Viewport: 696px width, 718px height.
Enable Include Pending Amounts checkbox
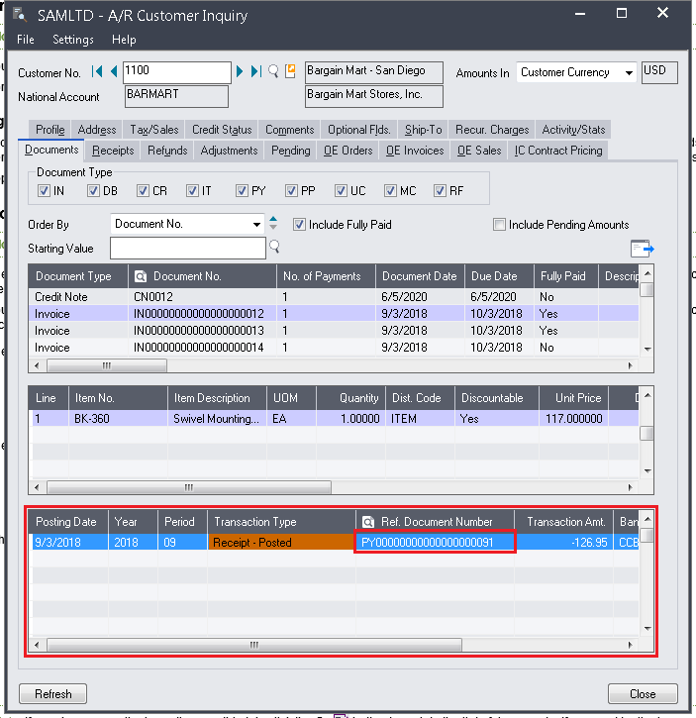click(500, 225)
